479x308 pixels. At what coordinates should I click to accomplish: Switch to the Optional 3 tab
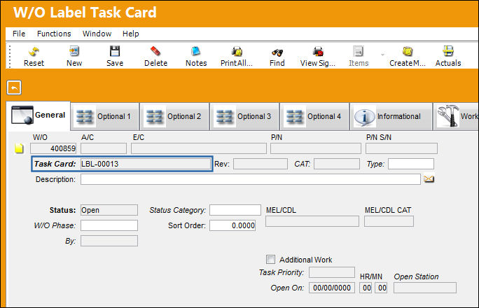tap(244, 117)
